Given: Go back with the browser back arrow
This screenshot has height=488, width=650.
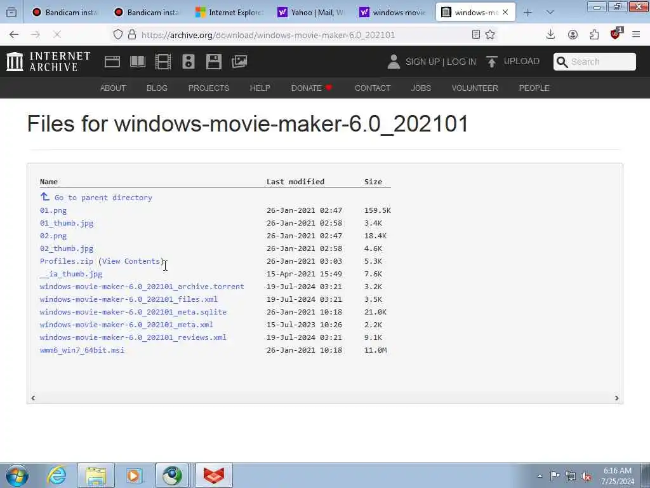Looking at the screenshot, I should point(14,35).
